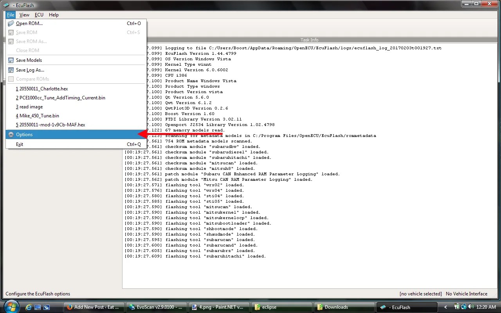
Task: Click 'No Vehicle Interface' status text
Action: pos(467,294)
